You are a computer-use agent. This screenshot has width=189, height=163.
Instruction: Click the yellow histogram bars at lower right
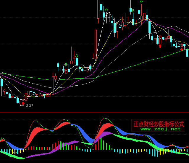pyautogui.click(x=161, y=152)
